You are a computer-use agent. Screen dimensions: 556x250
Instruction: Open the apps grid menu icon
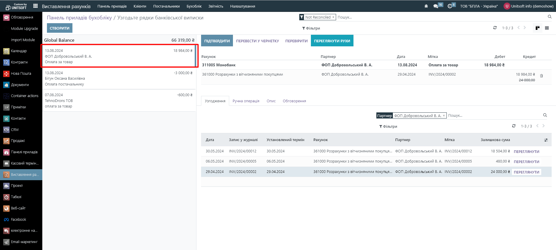pyautogui.click(x=35, y=6)
